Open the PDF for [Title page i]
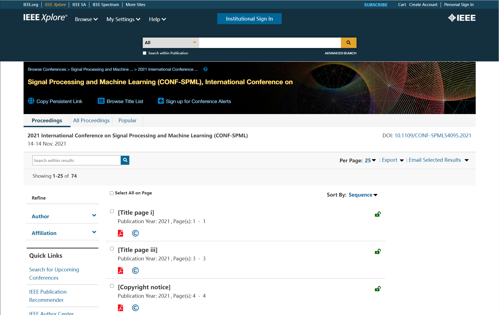 pos(121,233)
